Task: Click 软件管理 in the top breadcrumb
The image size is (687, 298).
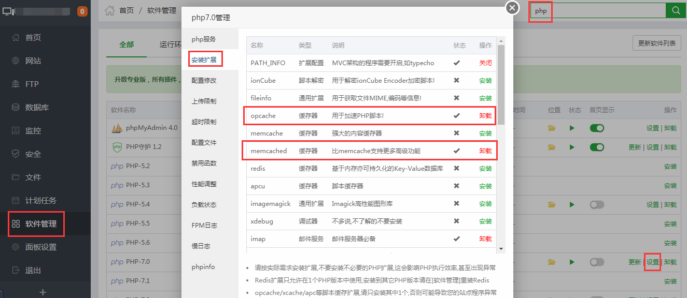Action: tap(162, 10)
